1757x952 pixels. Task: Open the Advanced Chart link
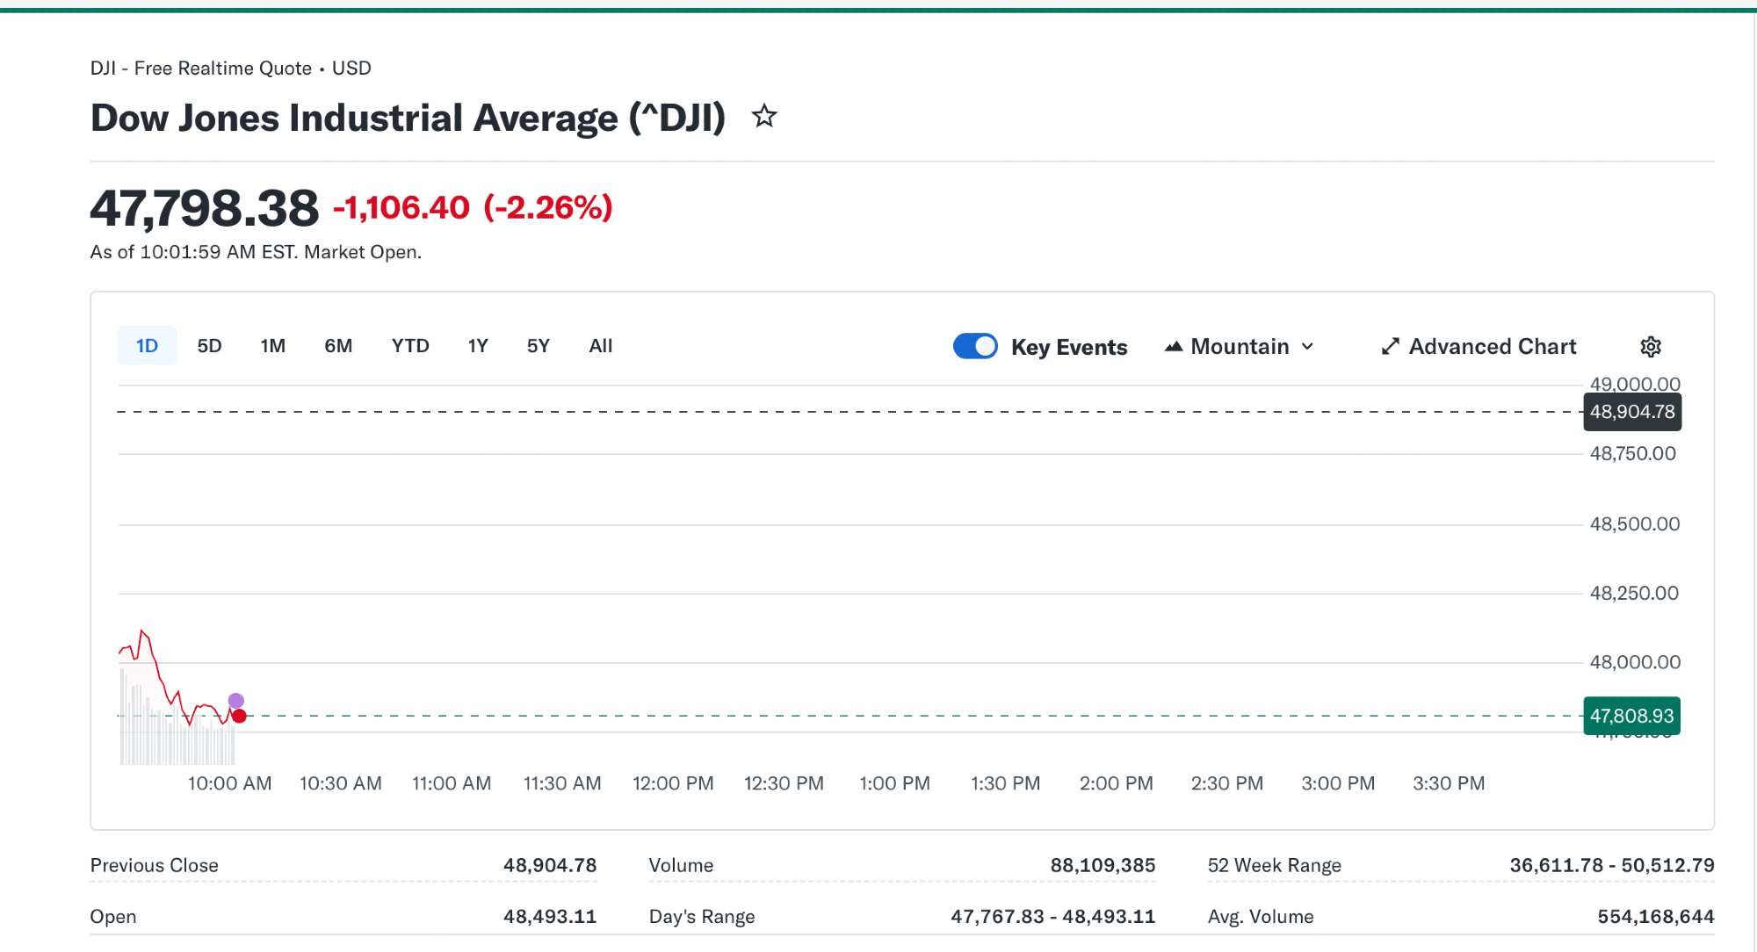point(1492,347)
